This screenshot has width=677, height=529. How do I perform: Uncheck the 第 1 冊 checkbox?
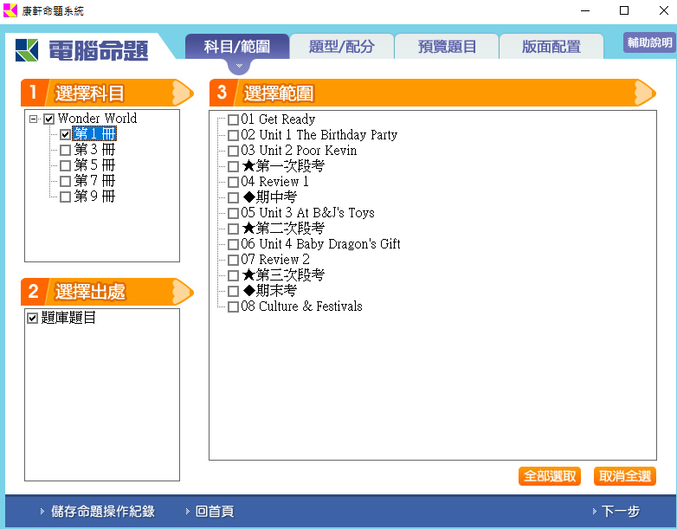click(x=65, y=134)
